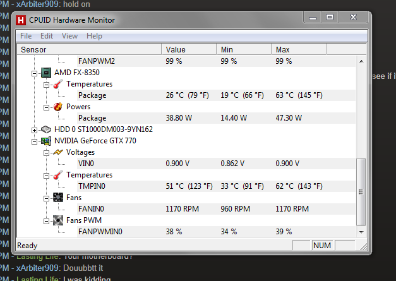The height and width of the screenshot is (281, 396).
Task: Click the NVIDIA GeForce GTX 770 card icon
Action: (x=46, y=141)
